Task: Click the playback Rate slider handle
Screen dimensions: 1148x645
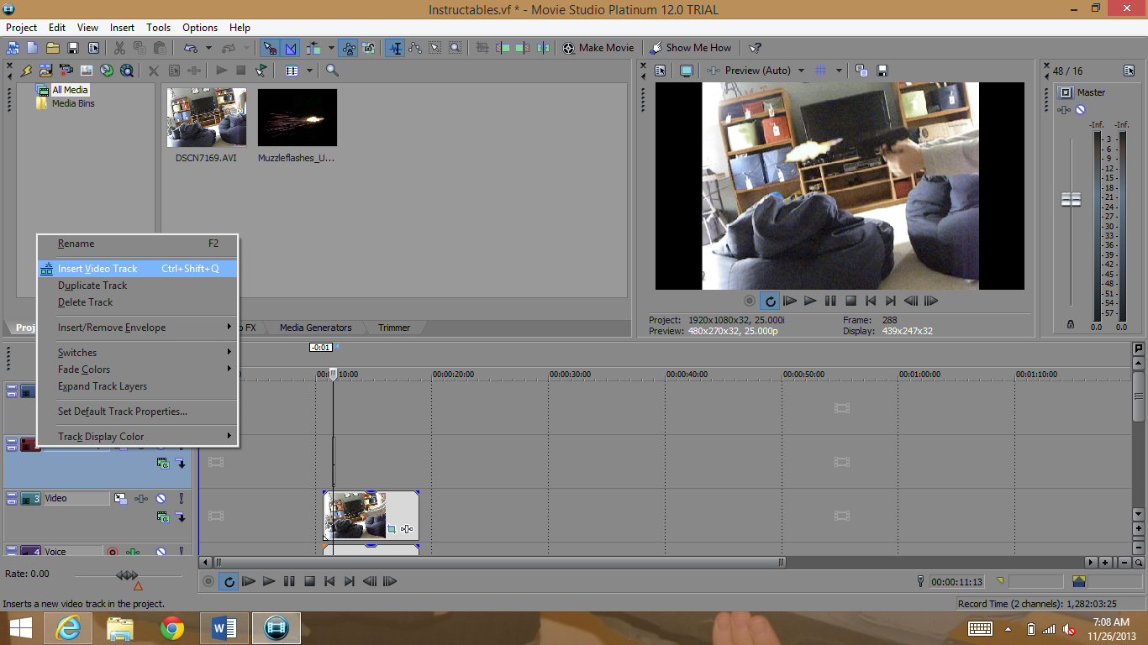Action: [x=127, y=575]
